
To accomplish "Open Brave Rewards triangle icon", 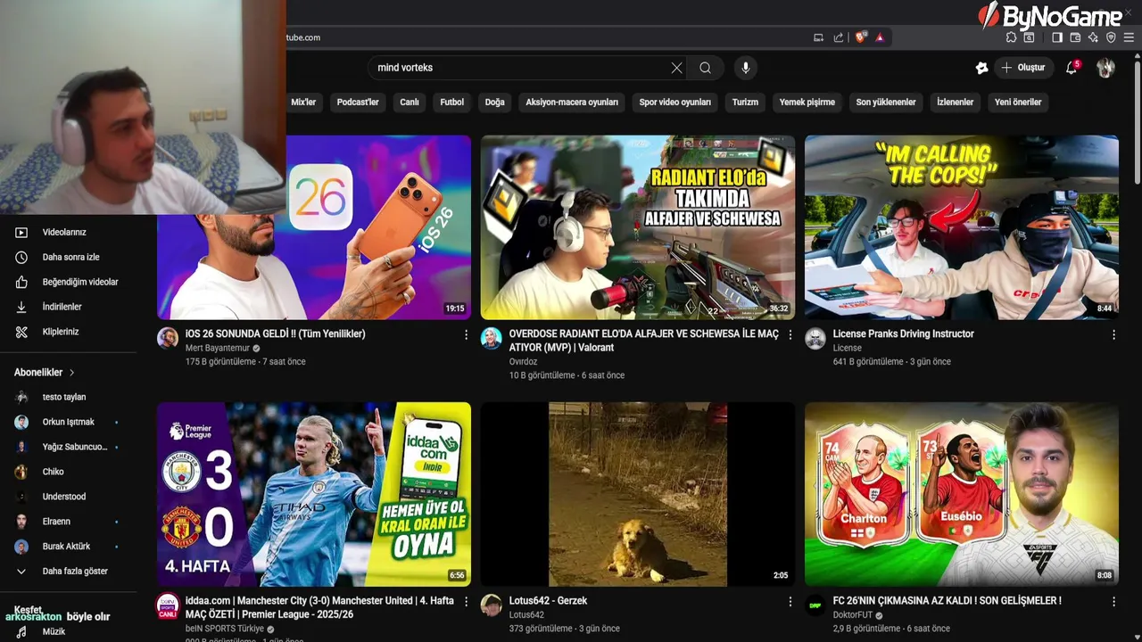I will (880, 37).
